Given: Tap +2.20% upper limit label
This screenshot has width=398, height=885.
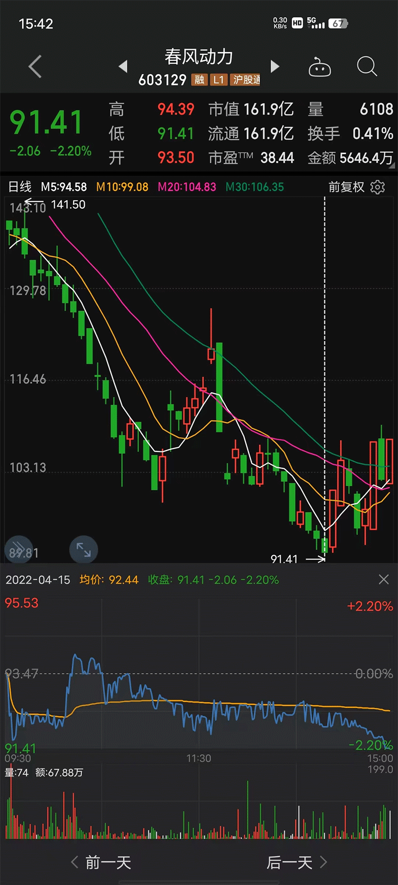Looking at the screenshot, I should pyautogui.click(x=370, y=606).
